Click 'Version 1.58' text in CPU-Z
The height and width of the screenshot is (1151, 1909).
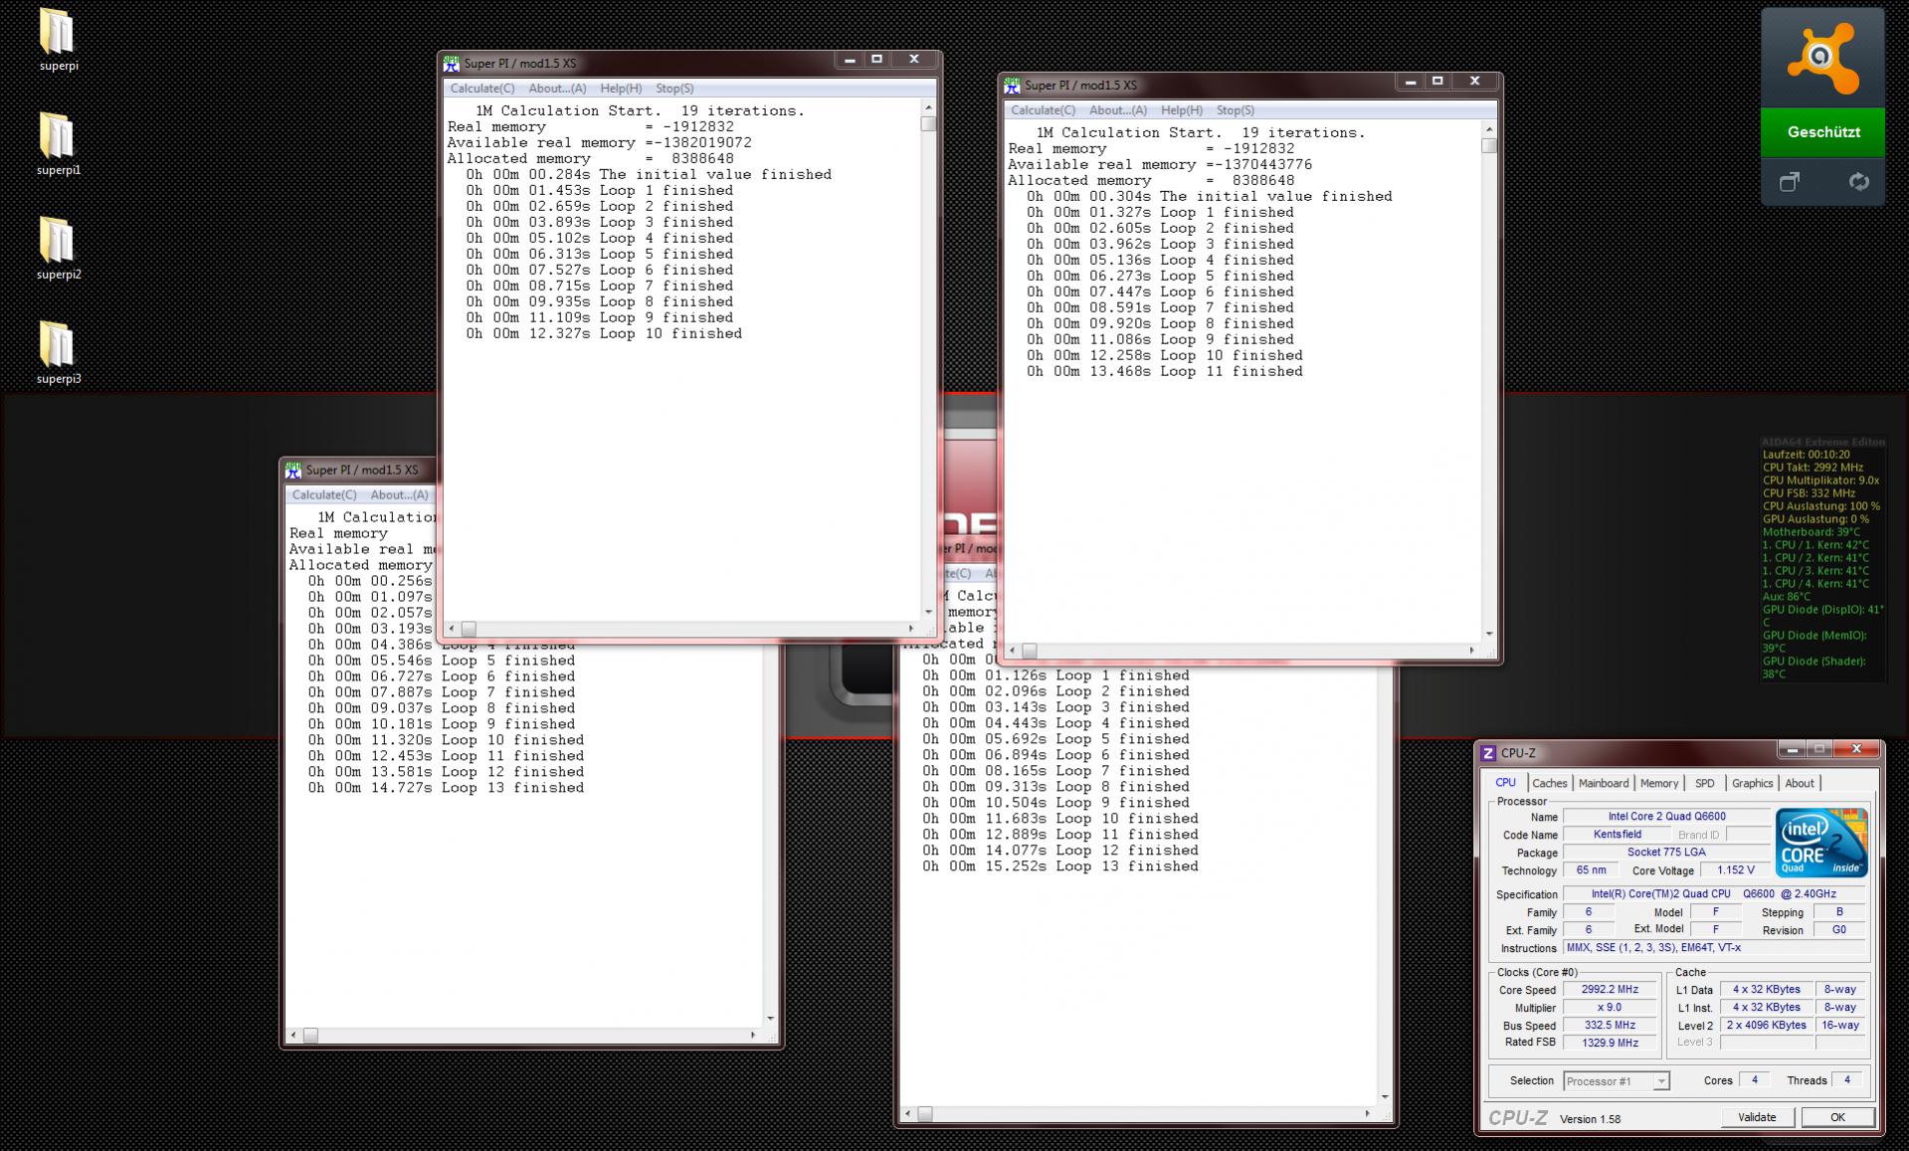pyautogui.click(x=1590, y=1119)
